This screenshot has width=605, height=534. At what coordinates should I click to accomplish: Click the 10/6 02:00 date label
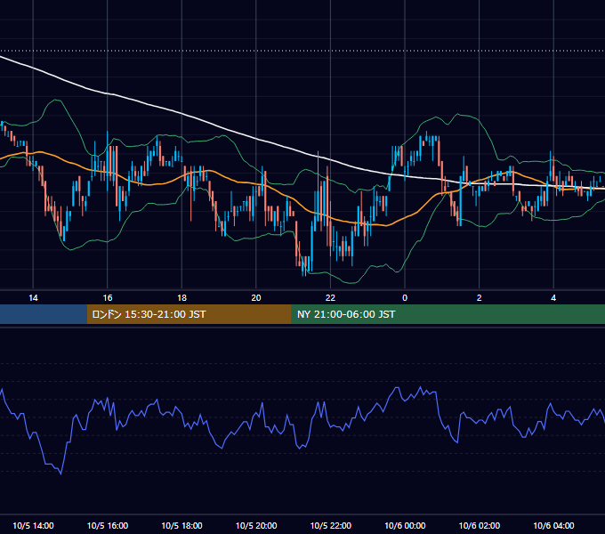coord(480,525)
